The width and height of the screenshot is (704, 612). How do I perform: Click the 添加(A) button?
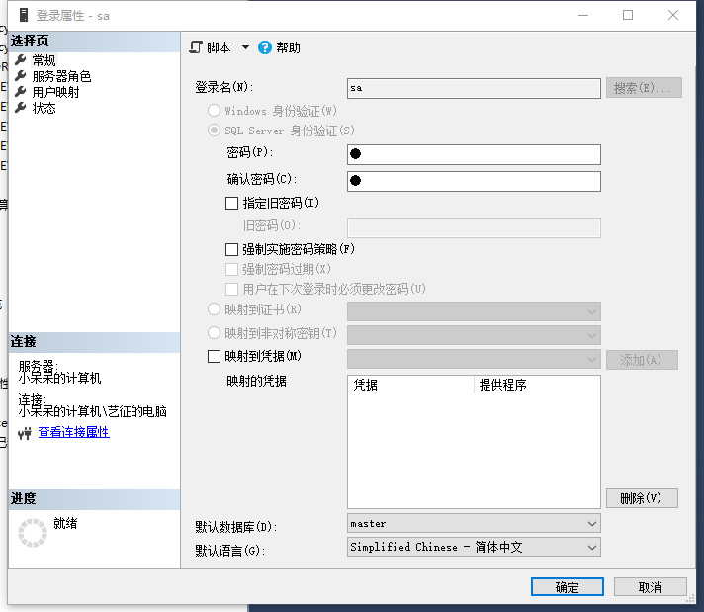click(642, 360)
